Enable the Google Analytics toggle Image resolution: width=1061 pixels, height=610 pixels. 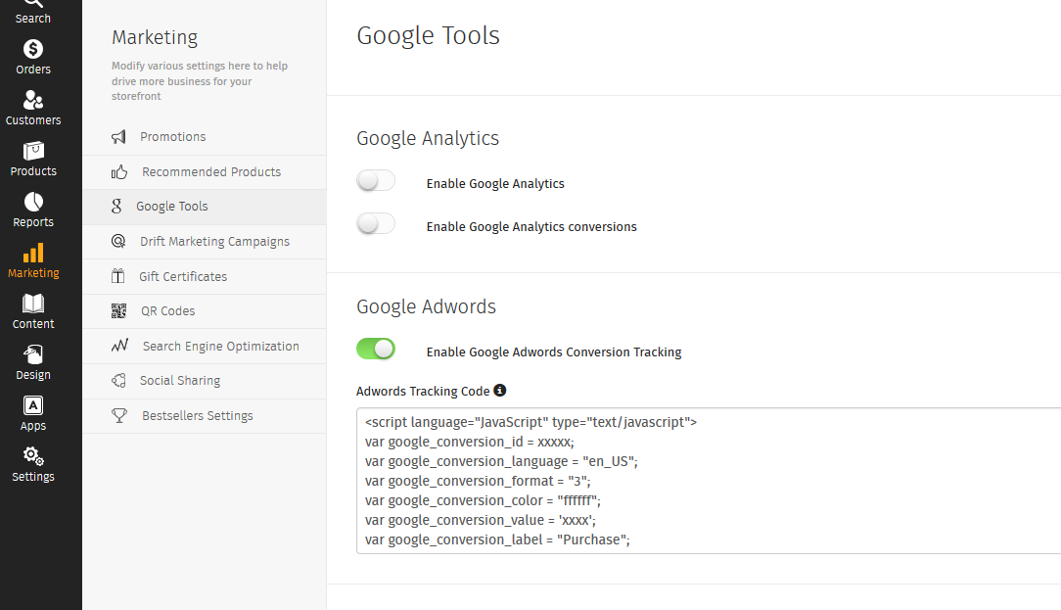pyautogui.click(x=376, y=181)
